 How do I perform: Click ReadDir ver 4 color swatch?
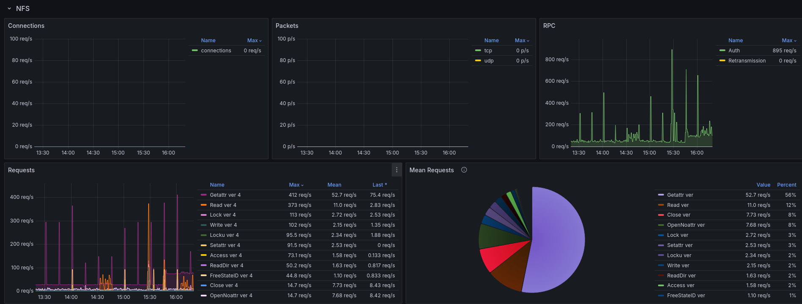(x=204, y=266)
